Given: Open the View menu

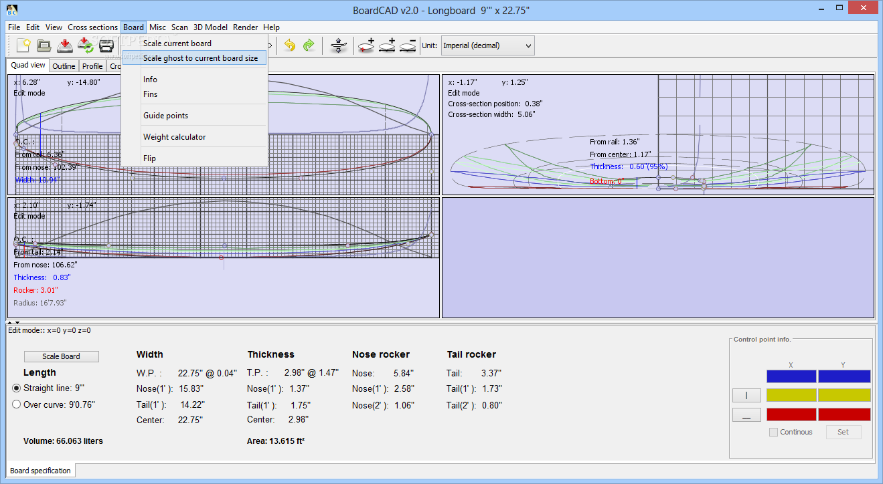Looking at the screenshot, I should click(54, 27).
